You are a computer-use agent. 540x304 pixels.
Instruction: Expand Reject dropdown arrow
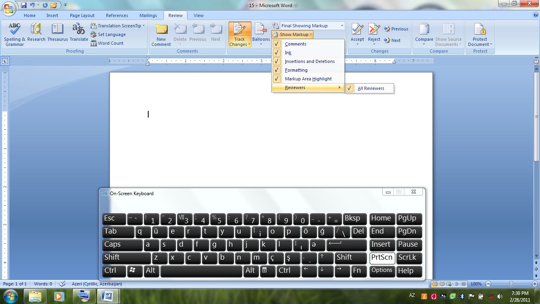[x=374, y=44]
